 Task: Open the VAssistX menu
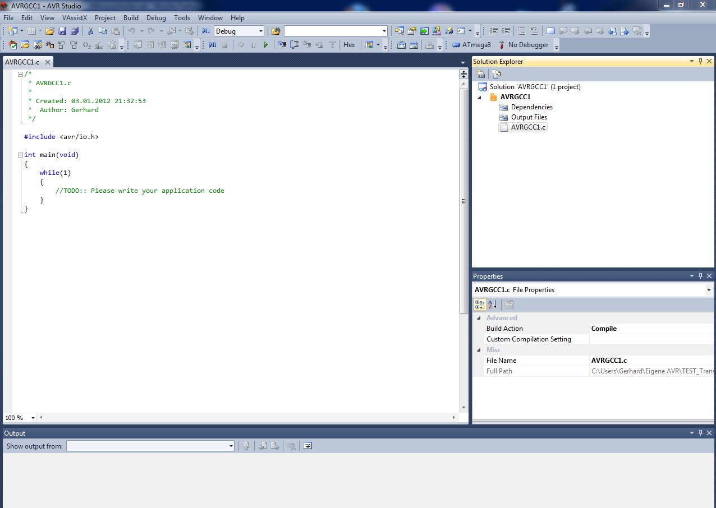coord(75,18)
